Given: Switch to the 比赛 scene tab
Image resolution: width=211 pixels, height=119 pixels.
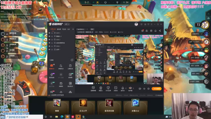Looking at the screenshot, I should click(x=69, y=29).
